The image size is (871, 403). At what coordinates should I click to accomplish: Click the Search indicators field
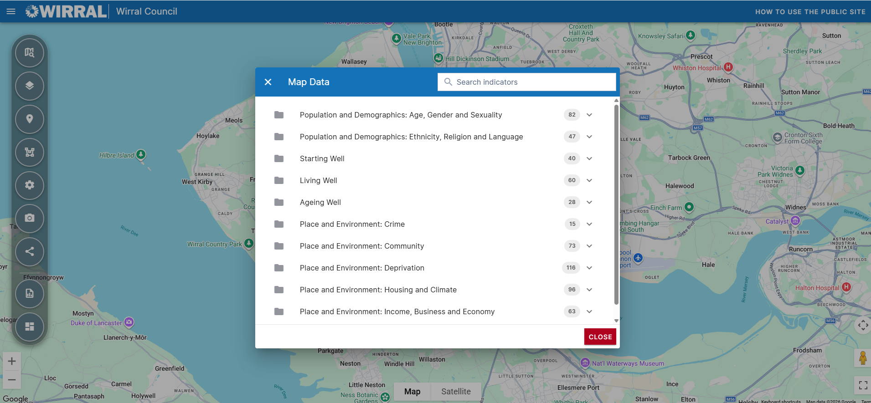[527, 82]
